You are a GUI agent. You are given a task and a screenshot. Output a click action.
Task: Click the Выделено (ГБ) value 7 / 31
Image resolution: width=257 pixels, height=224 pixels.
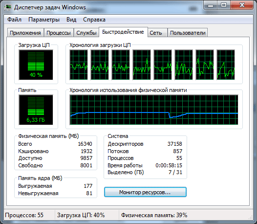click(175, 172)
